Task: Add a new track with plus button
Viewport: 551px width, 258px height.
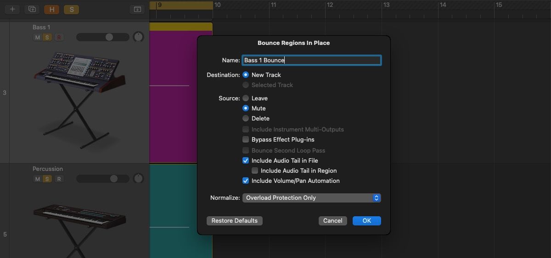Action: coord(12,9)
